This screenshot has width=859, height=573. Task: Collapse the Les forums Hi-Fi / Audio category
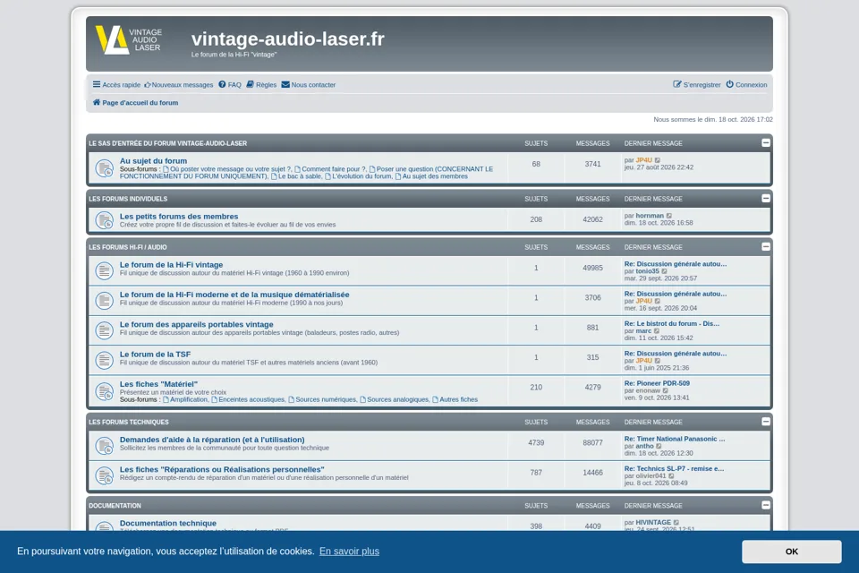(766, 247)
